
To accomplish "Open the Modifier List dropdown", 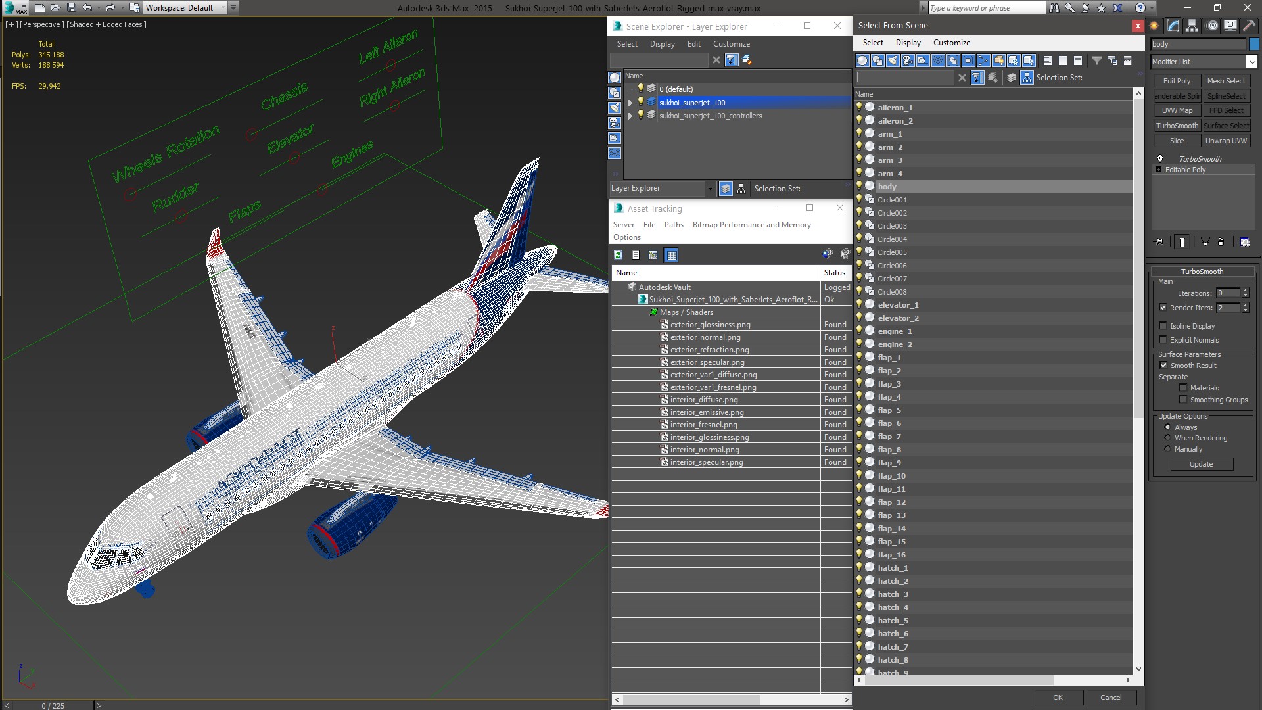I will click(1251, 62).
